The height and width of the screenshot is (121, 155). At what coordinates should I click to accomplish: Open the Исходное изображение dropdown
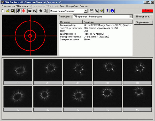point(86,11)
